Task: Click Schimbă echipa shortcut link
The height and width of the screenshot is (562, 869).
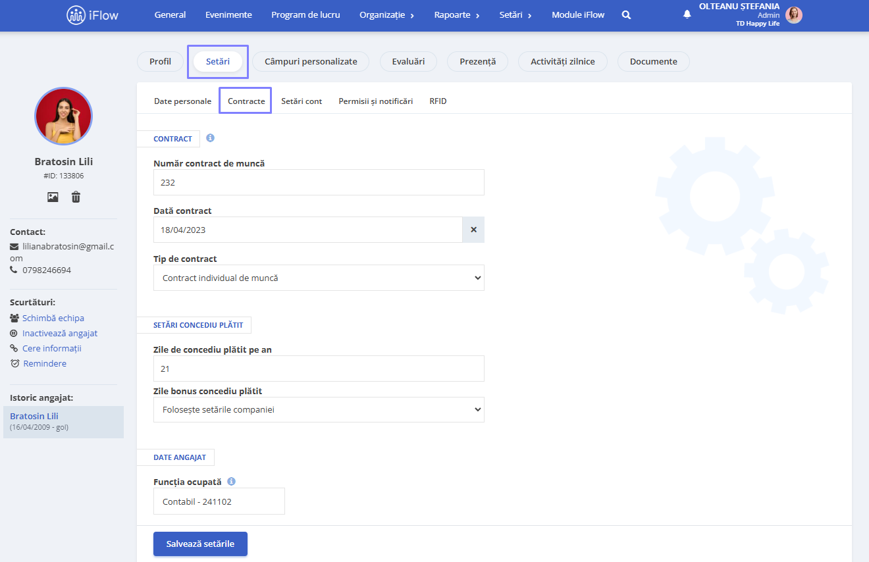Action: coord(53,318)
